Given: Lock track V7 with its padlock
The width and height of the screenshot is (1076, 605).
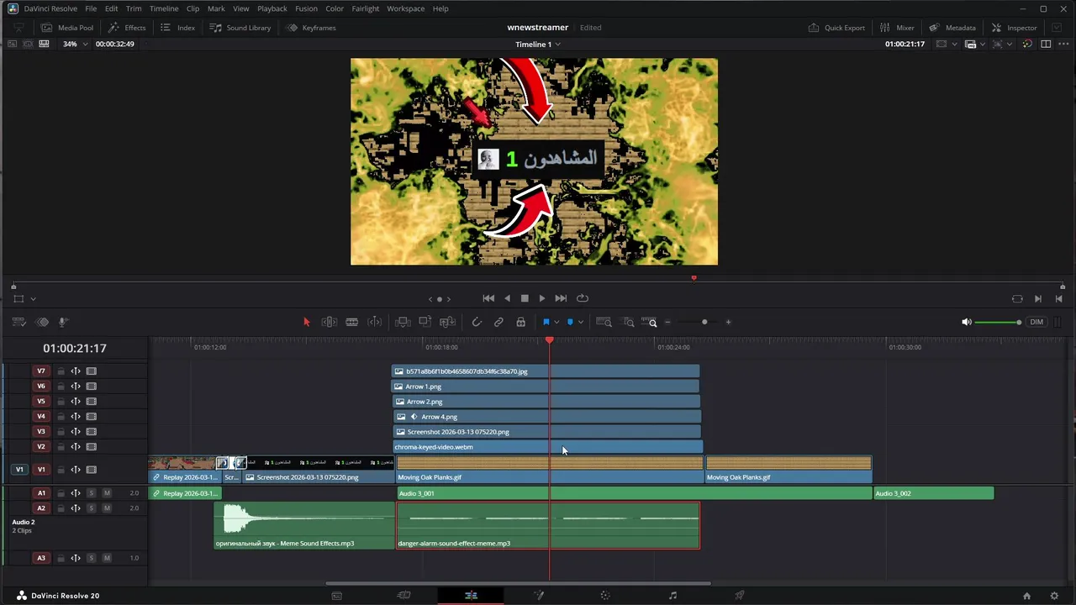Looking at the screenshot, I should 61,371.
